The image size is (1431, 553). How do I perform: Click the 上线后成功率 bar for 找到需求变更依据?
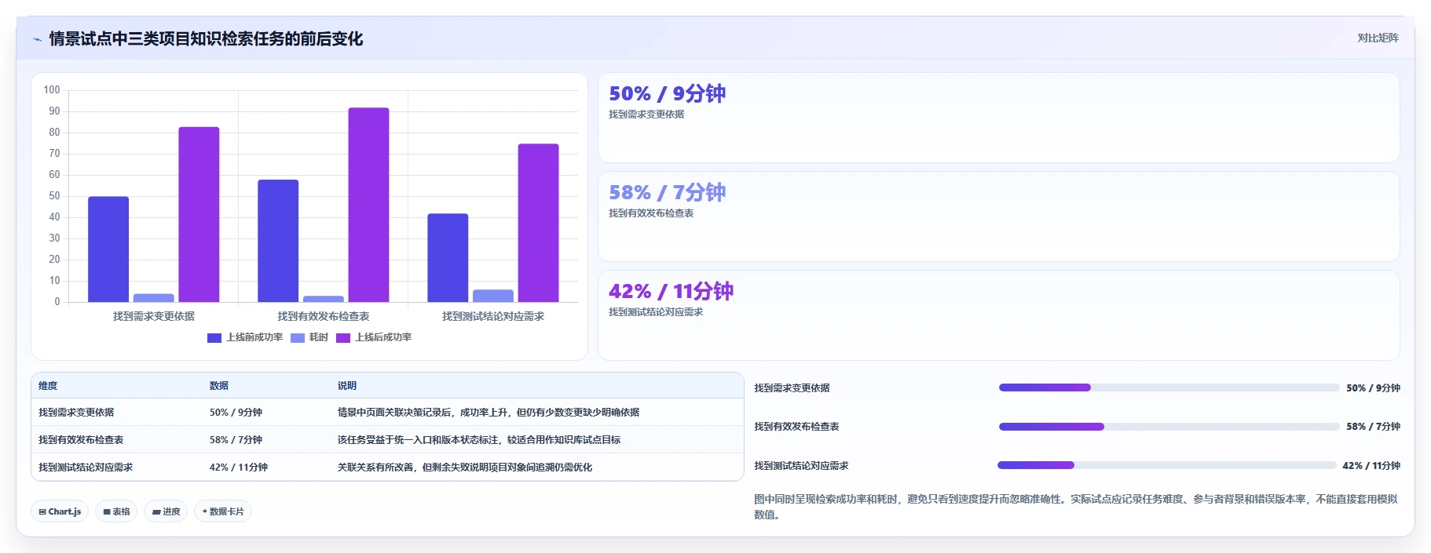[199, 214]
